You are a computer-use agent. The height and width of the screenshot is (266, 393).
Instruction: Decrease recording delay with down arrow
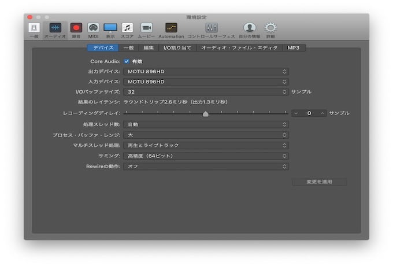click(x=296, y=113)
